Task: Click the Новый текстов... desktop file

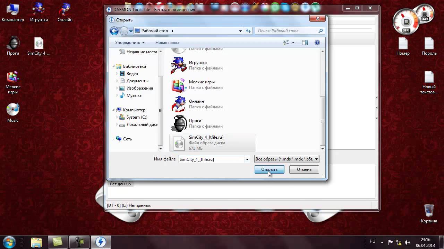Action: (429, 82)
